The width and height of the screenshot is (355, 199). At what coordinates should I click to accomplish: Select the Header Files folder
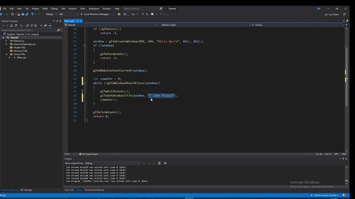tap(19, 48)
